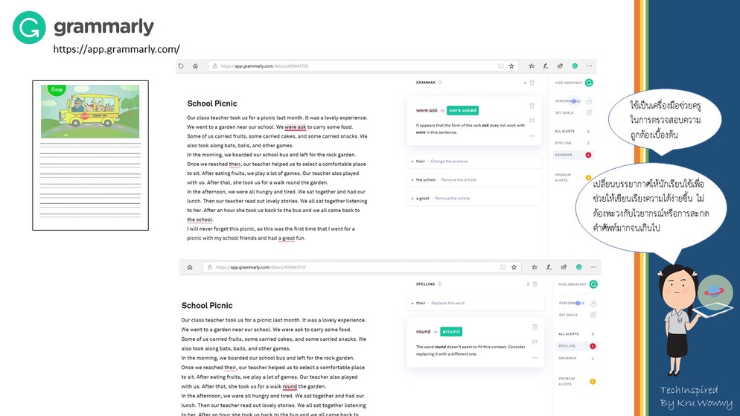Click the trash icon on the 'round' card
This screenshot has height=416, width=740.
coord(535,327)
